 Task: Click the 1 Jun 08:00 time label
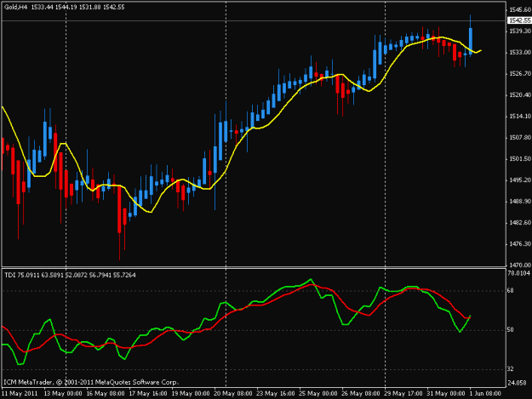point(485,394)
